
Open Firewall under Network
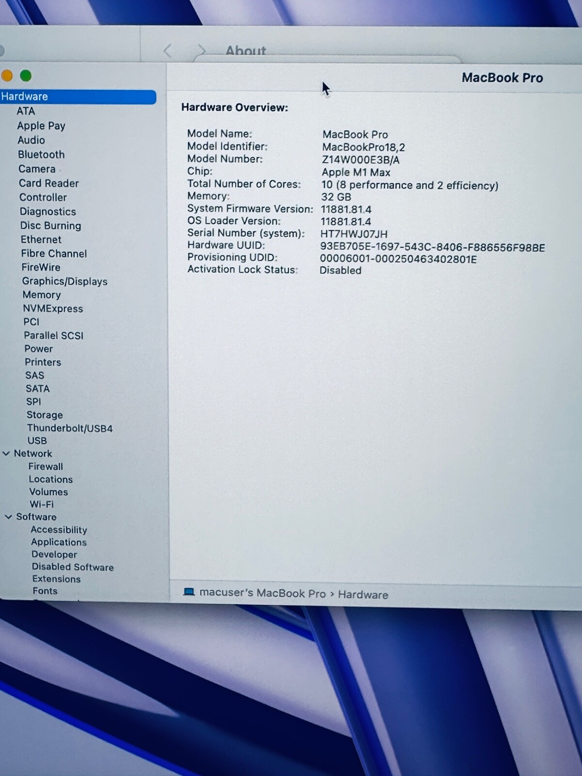46,467
